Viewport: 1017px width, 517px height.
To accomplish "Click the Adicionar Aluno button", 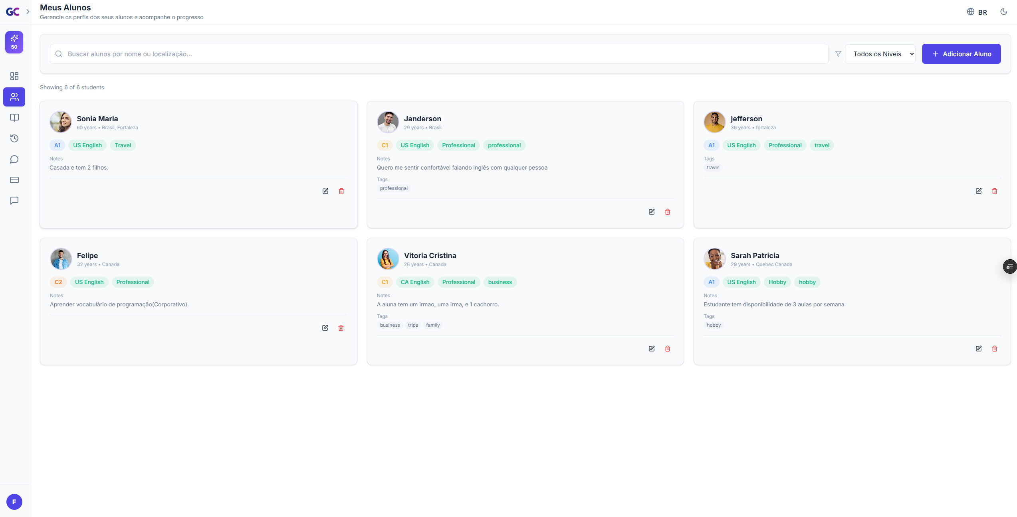I will coord(961,54).
